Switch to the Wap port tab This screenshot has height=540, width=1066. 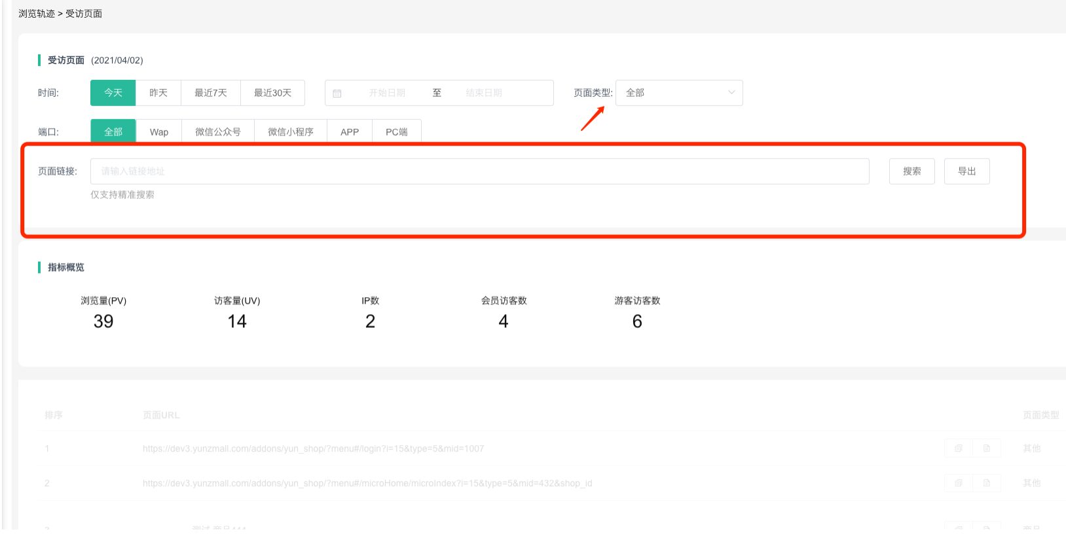click(159, 132)
